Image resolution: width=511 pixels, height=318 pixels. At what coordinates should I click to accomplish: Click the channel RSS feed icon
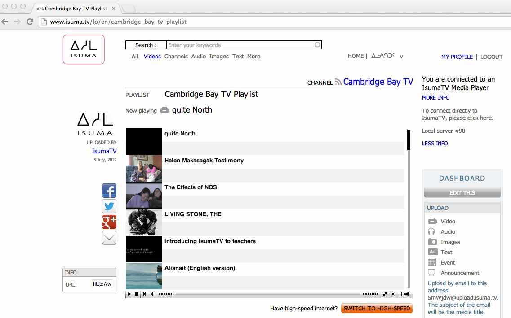338,82
